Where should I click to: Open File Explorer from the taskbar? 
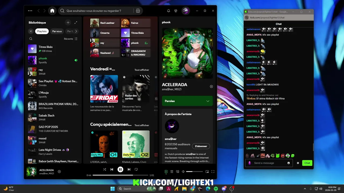click(184, 189)
